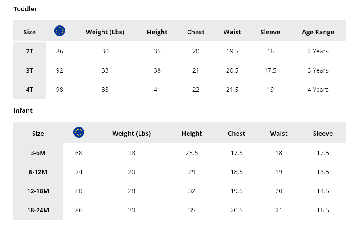Click the EU flag icon in Infant table
The image size is (359, 232).
(79, 132)
